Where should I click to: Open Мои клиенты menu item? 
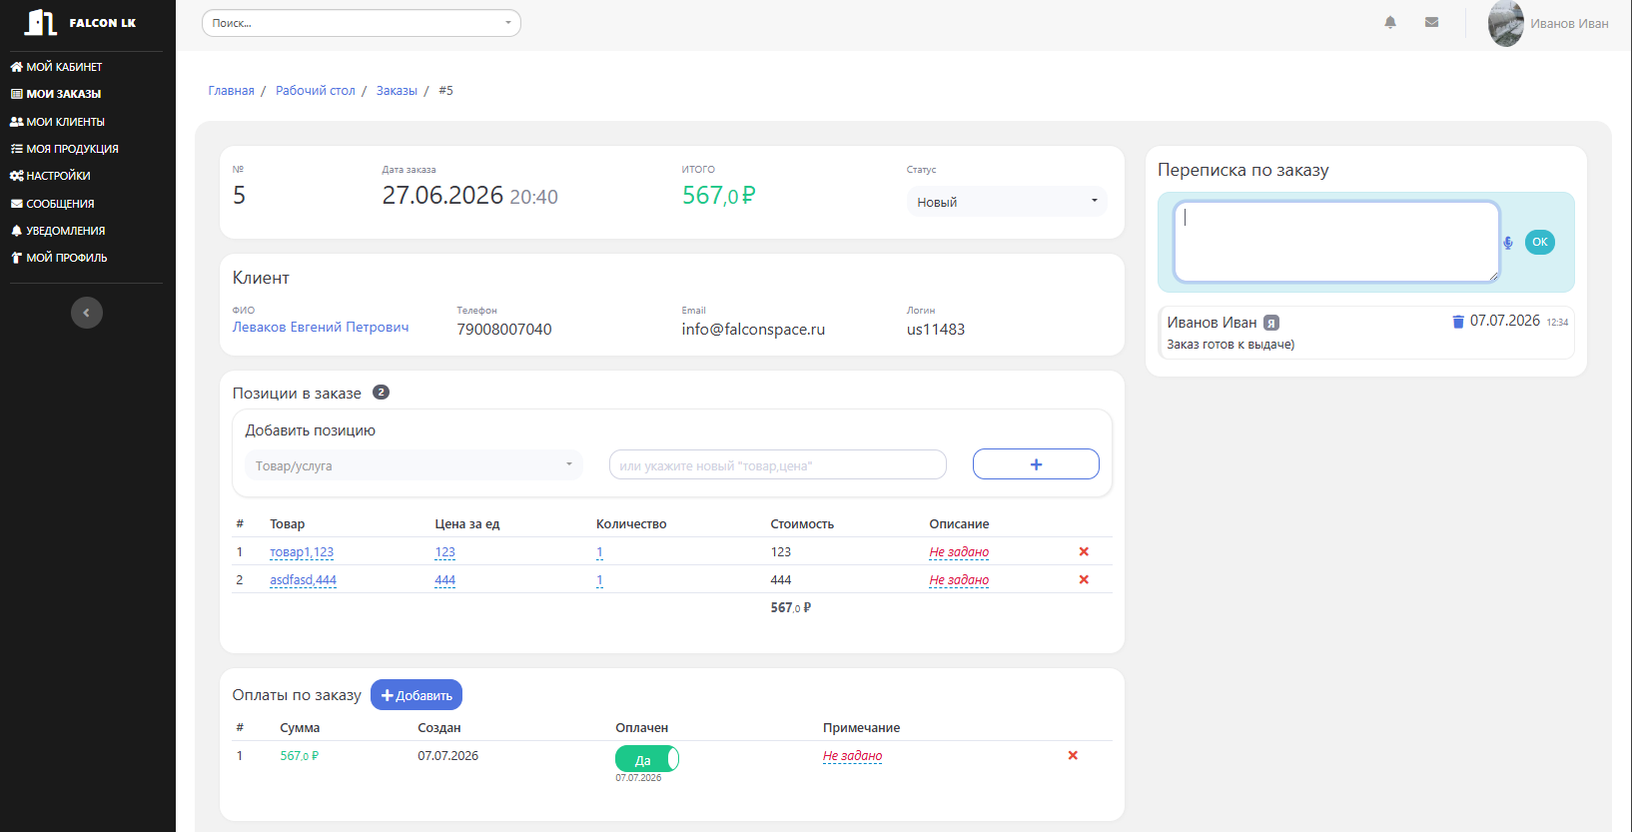[57, 122]
